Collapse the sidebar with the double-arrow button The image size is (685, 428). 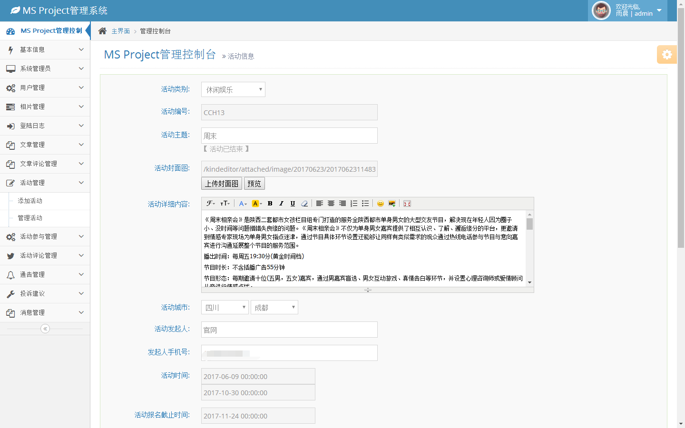click(45, 329)
